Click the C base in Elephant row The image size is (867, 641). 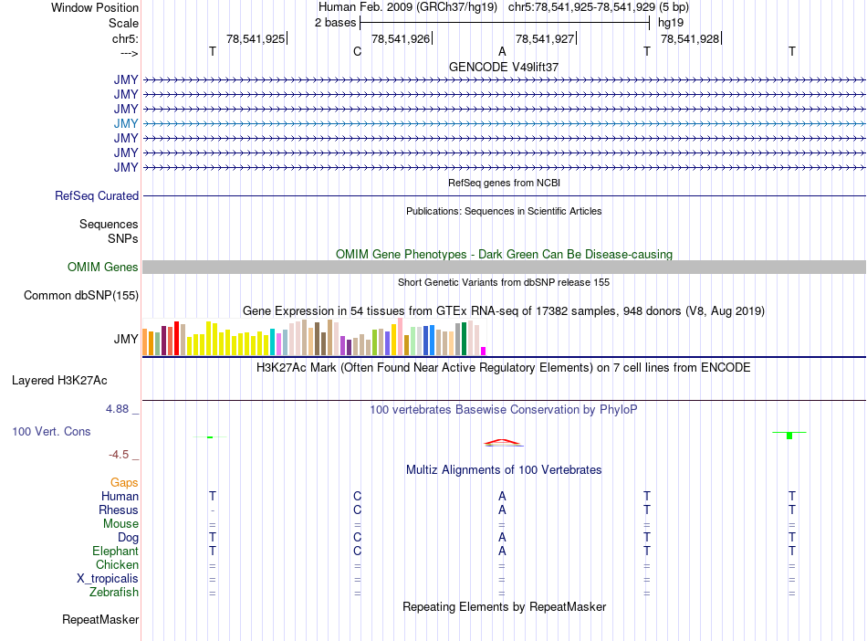357,551
